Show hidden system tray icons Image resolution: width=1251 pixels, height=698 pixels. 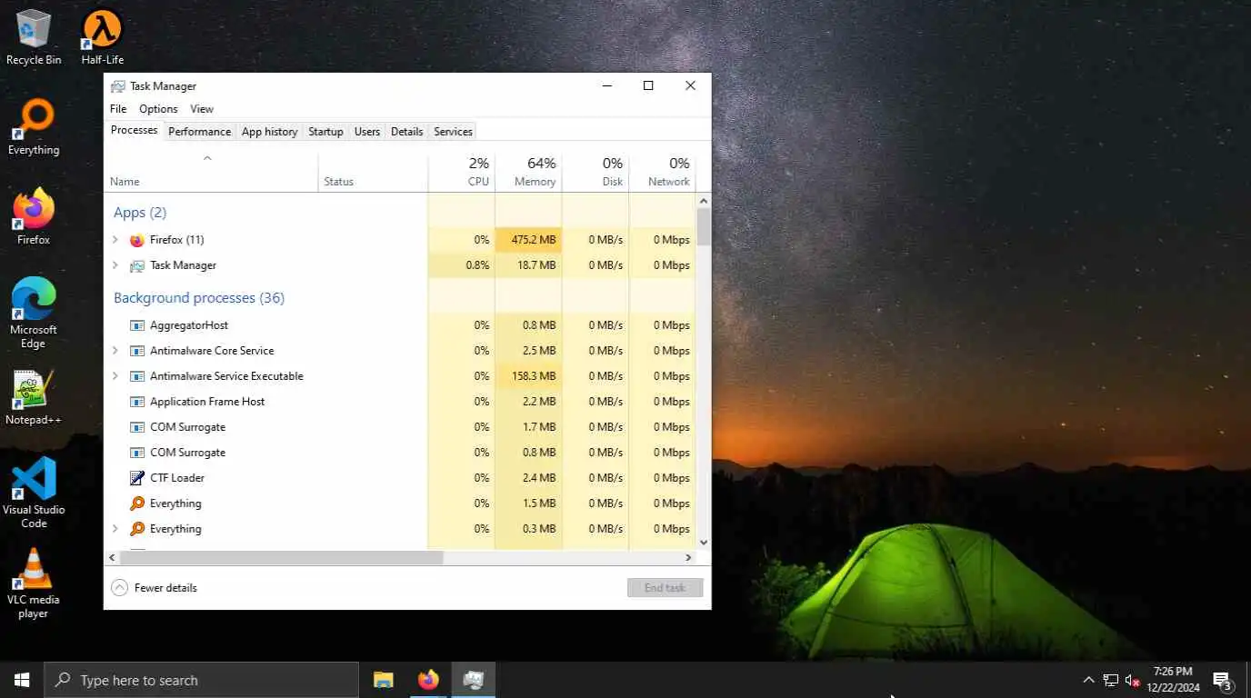[1088, 680]
